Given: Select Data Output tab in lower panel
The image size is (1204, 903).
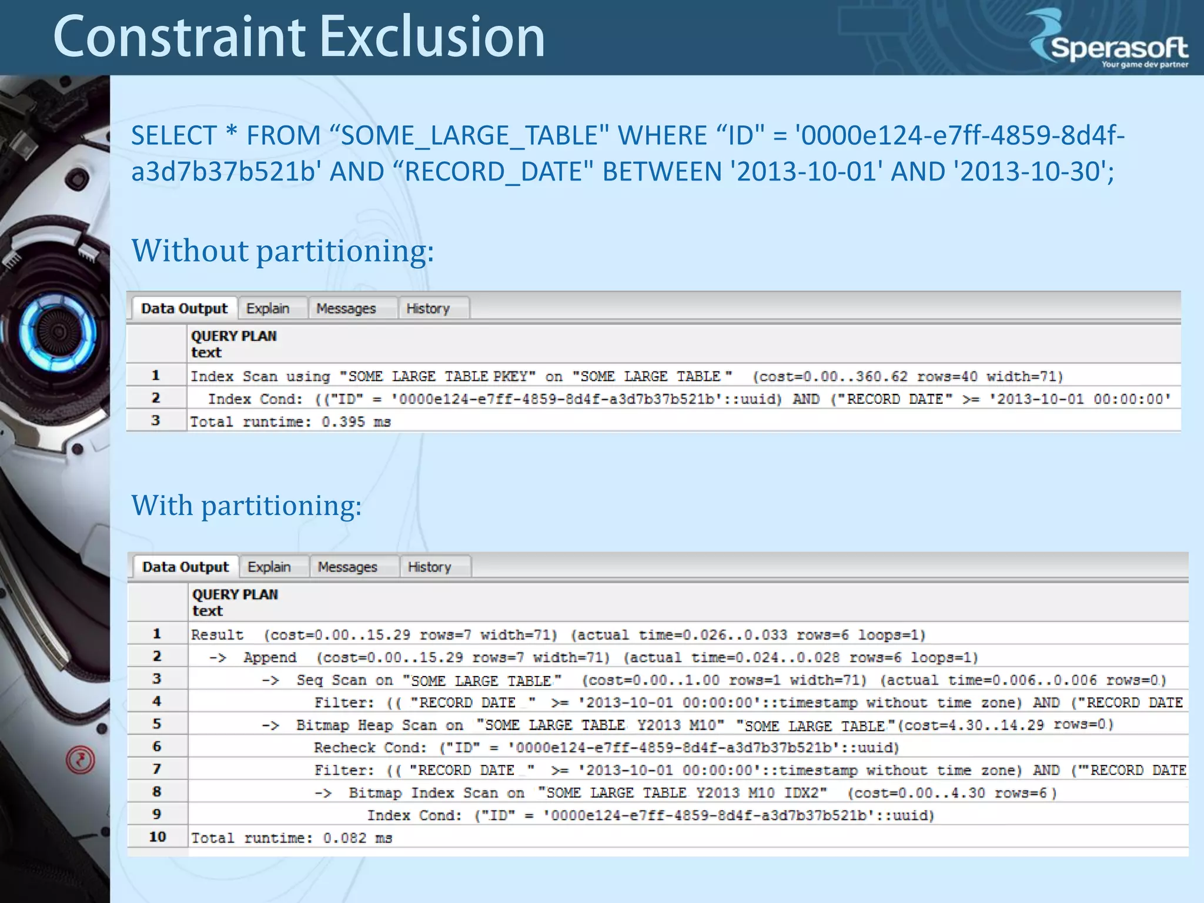Looking at the screenshot, I should click(x=185, y=567).
